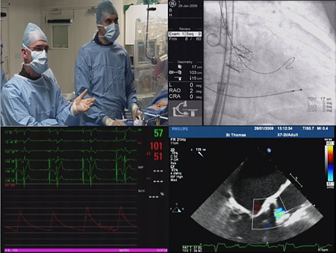Click the table height 15 cm icon
The height and width of the screenshot is (253, 336).
[x=178, y=78]
